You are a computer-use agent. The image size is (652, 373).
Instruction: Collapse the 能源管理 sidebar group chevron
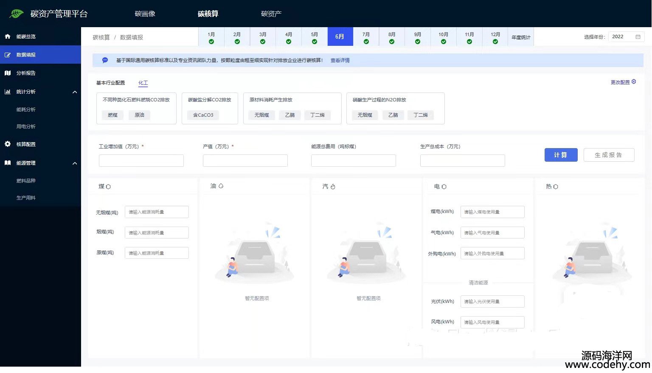pyautogui.click(x=75, y=163)
